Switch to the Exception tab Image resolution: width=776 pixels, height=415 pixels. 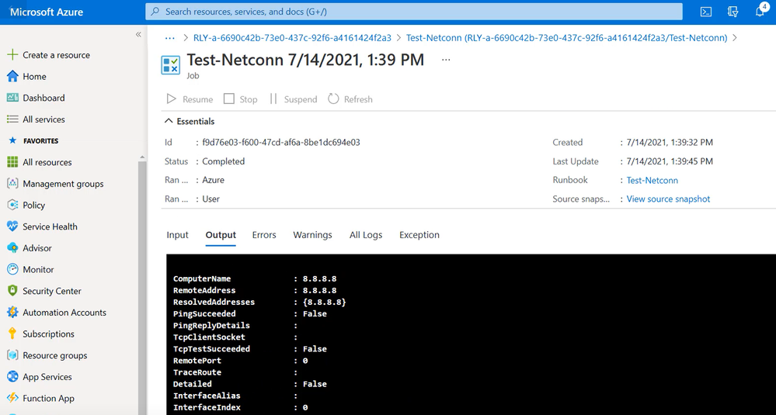(419, 235)
